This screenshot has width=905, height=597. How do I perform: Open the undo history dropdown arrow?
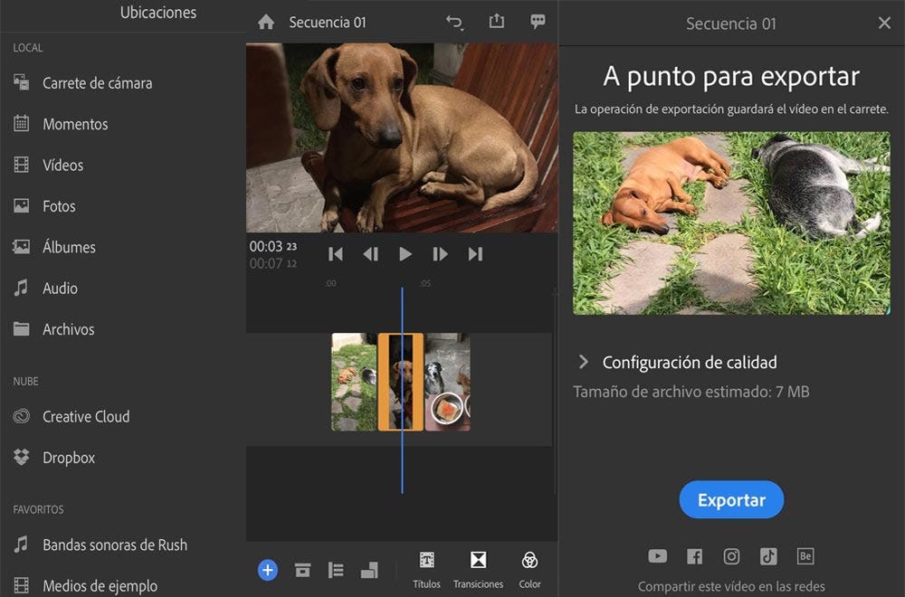455,21
